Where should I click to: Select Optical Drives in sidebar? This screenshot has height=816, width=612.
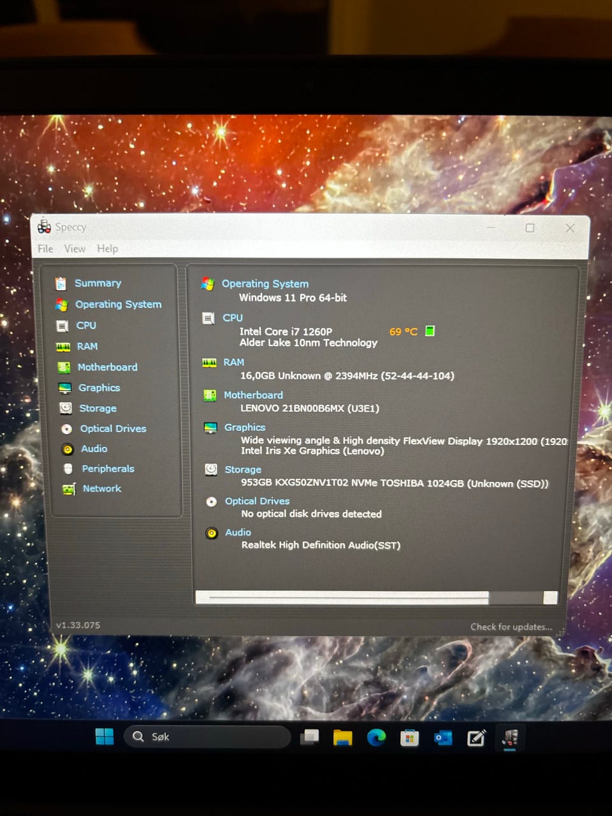(113, 428)
